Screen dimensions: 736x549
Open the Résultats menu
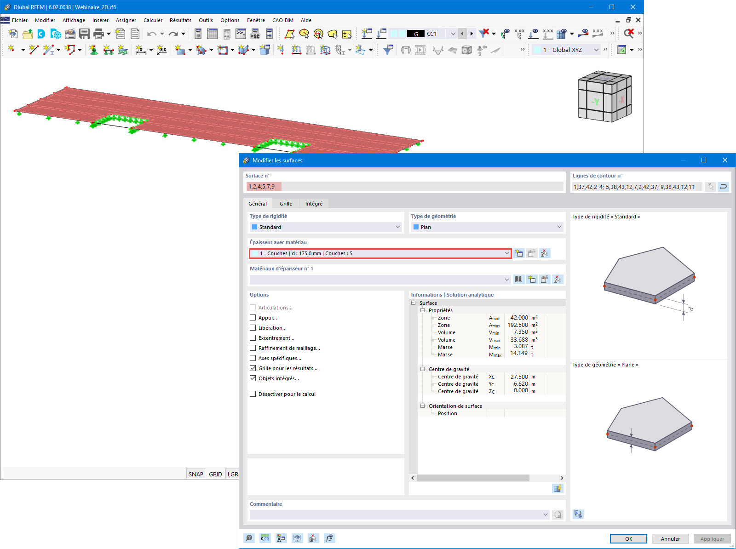(180, 20)
